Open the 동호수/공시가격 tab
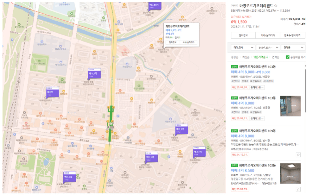This screenshot has height=195, width=312. point(292,35)
